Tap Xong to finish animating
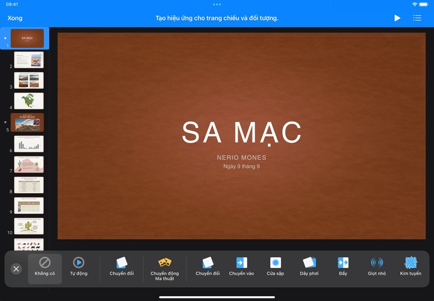The image size is (434, 301). tap(15, 18)
